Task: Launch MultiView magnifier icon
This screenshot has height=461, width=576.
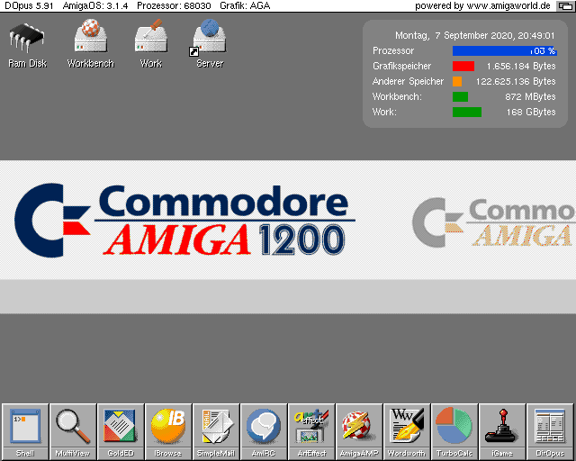Action: pos(73,431)
